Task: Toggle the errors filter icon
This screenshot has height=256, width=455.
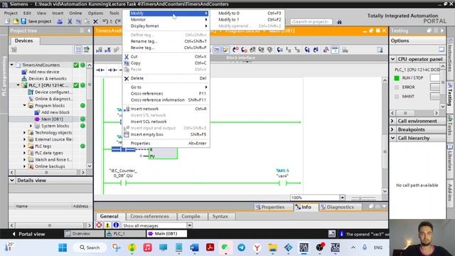Action: click(x=99, y=225)
